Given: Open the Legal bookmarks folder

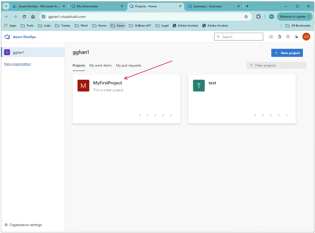Looking at the screenshot, I should click(x=162, y=26).
